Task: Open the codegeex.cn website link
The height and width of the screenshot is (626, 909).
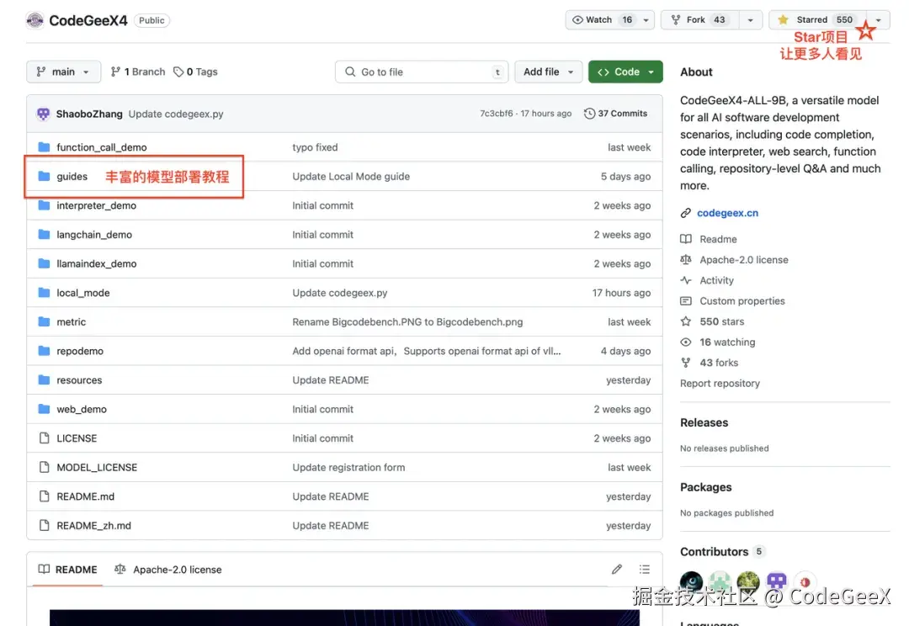Action: pyautogui.click(x=727, y=213)
